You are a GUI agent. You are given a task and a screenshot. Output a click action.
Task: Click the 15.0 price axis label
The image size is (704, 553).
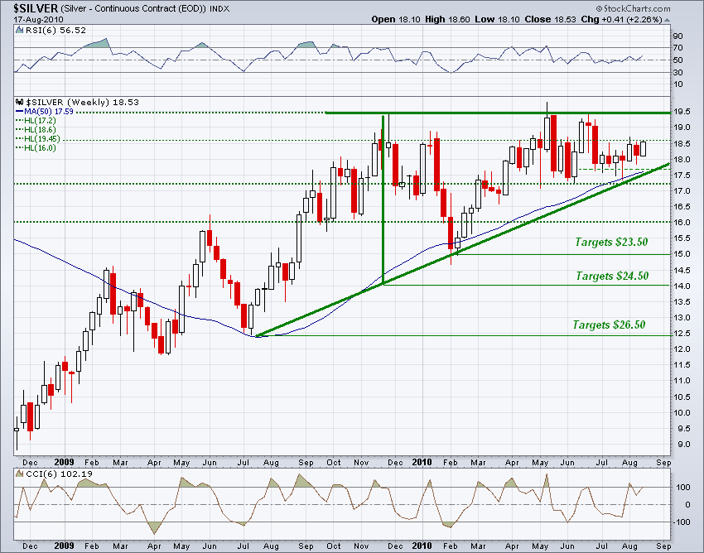pos(682,254)
